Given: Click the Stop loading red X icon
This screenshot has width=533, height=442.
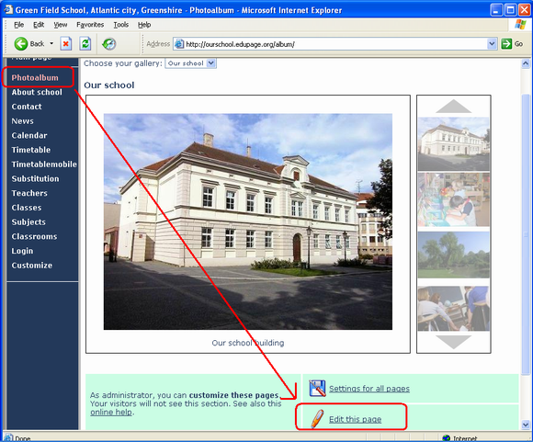Looking at the screenshot, I should pyautogui.click(x=66, y=44).
